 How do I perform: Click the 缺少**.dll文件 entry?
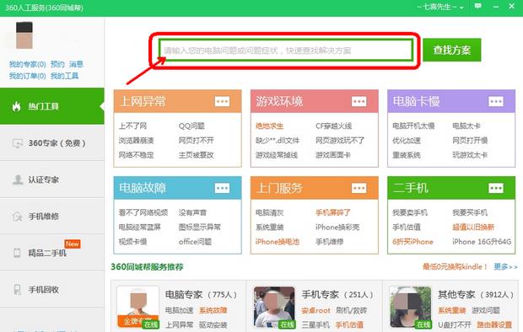(x=278, y=141)
